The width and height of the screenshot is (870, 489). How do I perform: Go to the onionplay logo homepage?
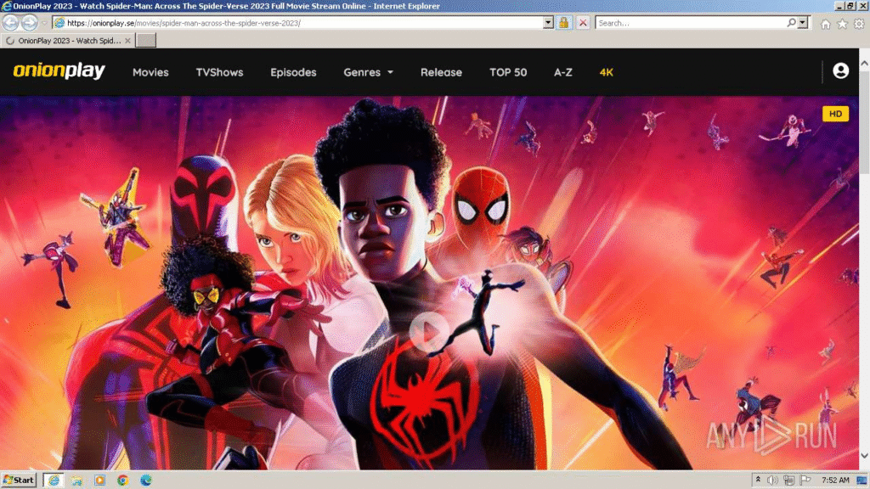click(59, 71)
